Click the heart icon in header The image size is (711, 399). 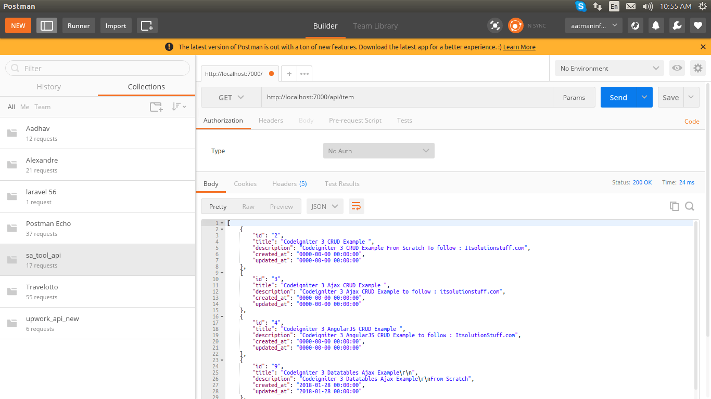tap(698, 25)
